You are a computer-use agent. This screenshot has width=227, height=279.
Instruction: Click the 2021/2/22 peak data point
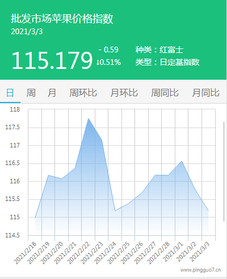[x=89, y=118]
